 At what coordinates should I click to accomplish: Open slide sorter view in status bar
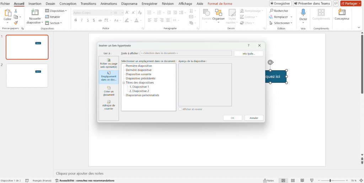coord(293,181)
